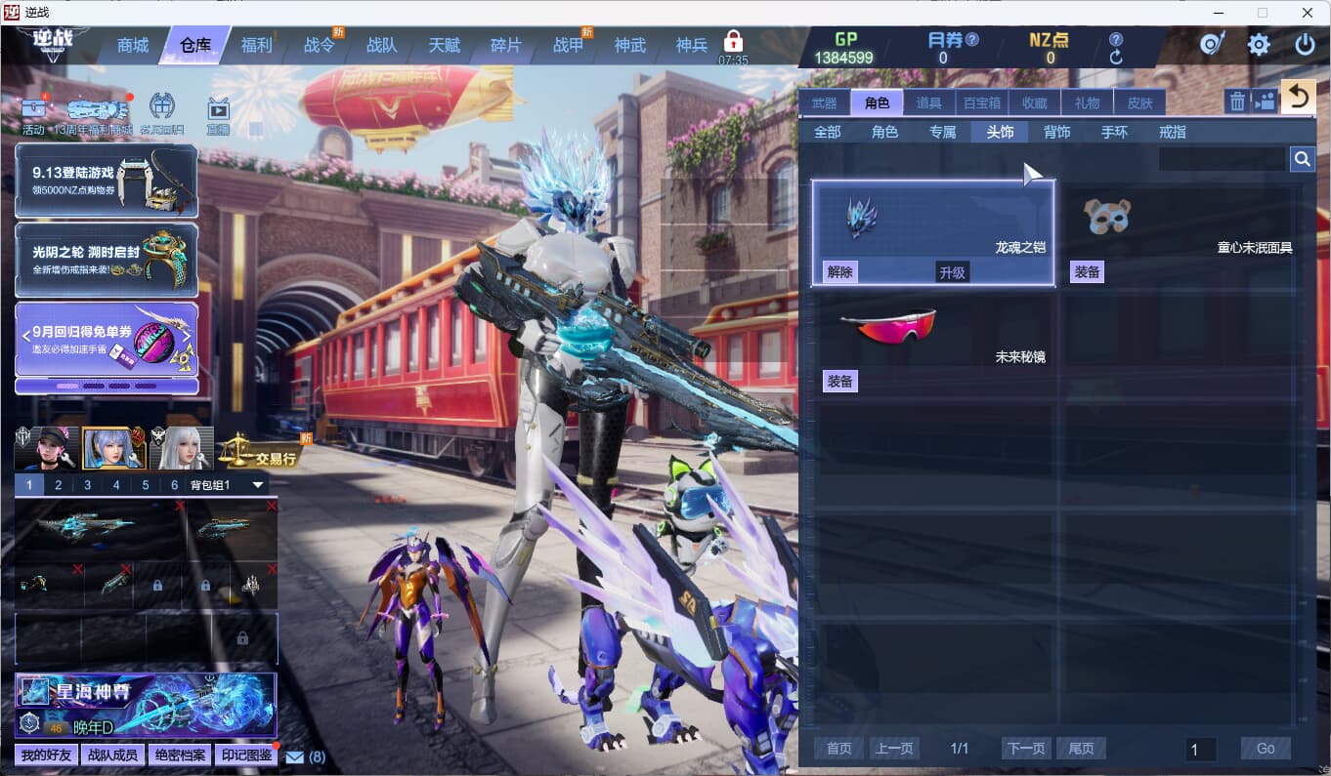
Task: Click the search magnifier button
Action: click(1302, 159)
